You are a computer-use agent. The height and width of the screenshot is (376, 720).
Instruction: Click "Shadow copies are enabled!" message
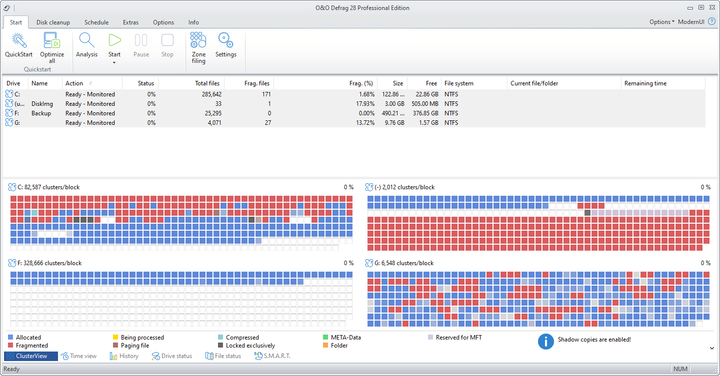pos(594,340)
